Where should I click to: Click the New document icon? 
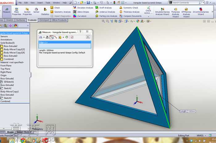(75, 2)
